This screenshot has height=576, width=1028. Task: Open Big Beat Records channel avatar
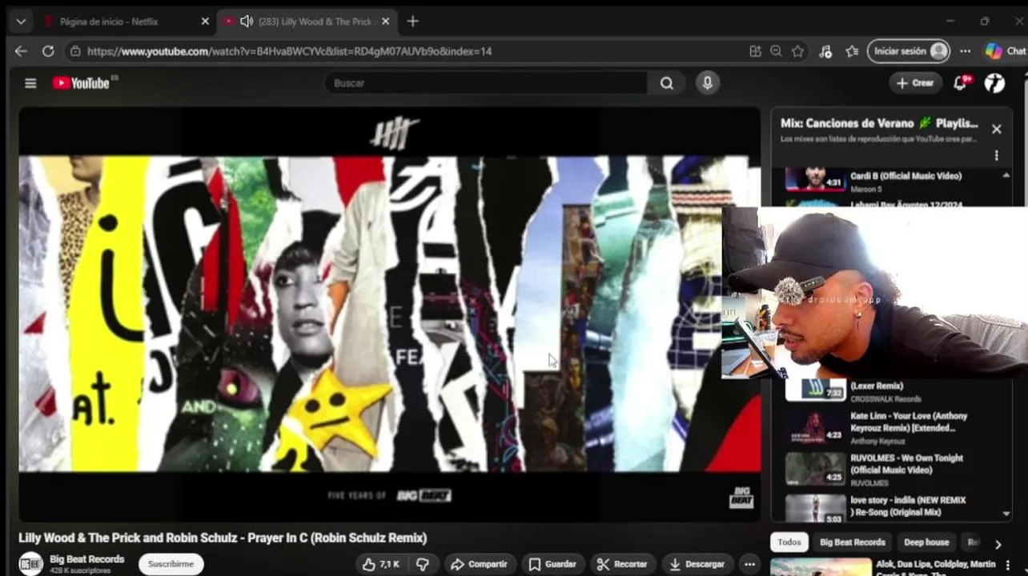pos(31,564)
